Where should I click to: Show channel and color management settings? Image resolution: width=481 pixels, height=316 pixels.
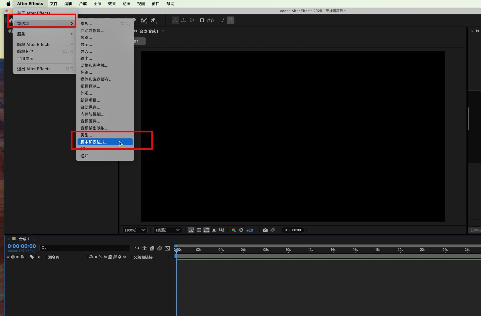233,230
